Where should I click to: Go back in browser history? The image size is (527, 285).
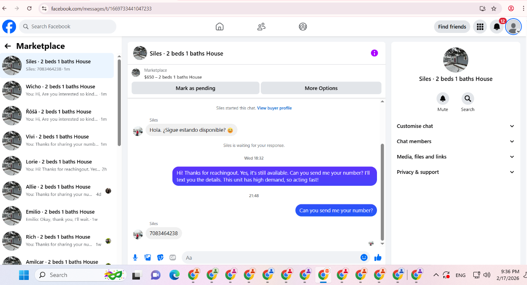coord(4,8)
